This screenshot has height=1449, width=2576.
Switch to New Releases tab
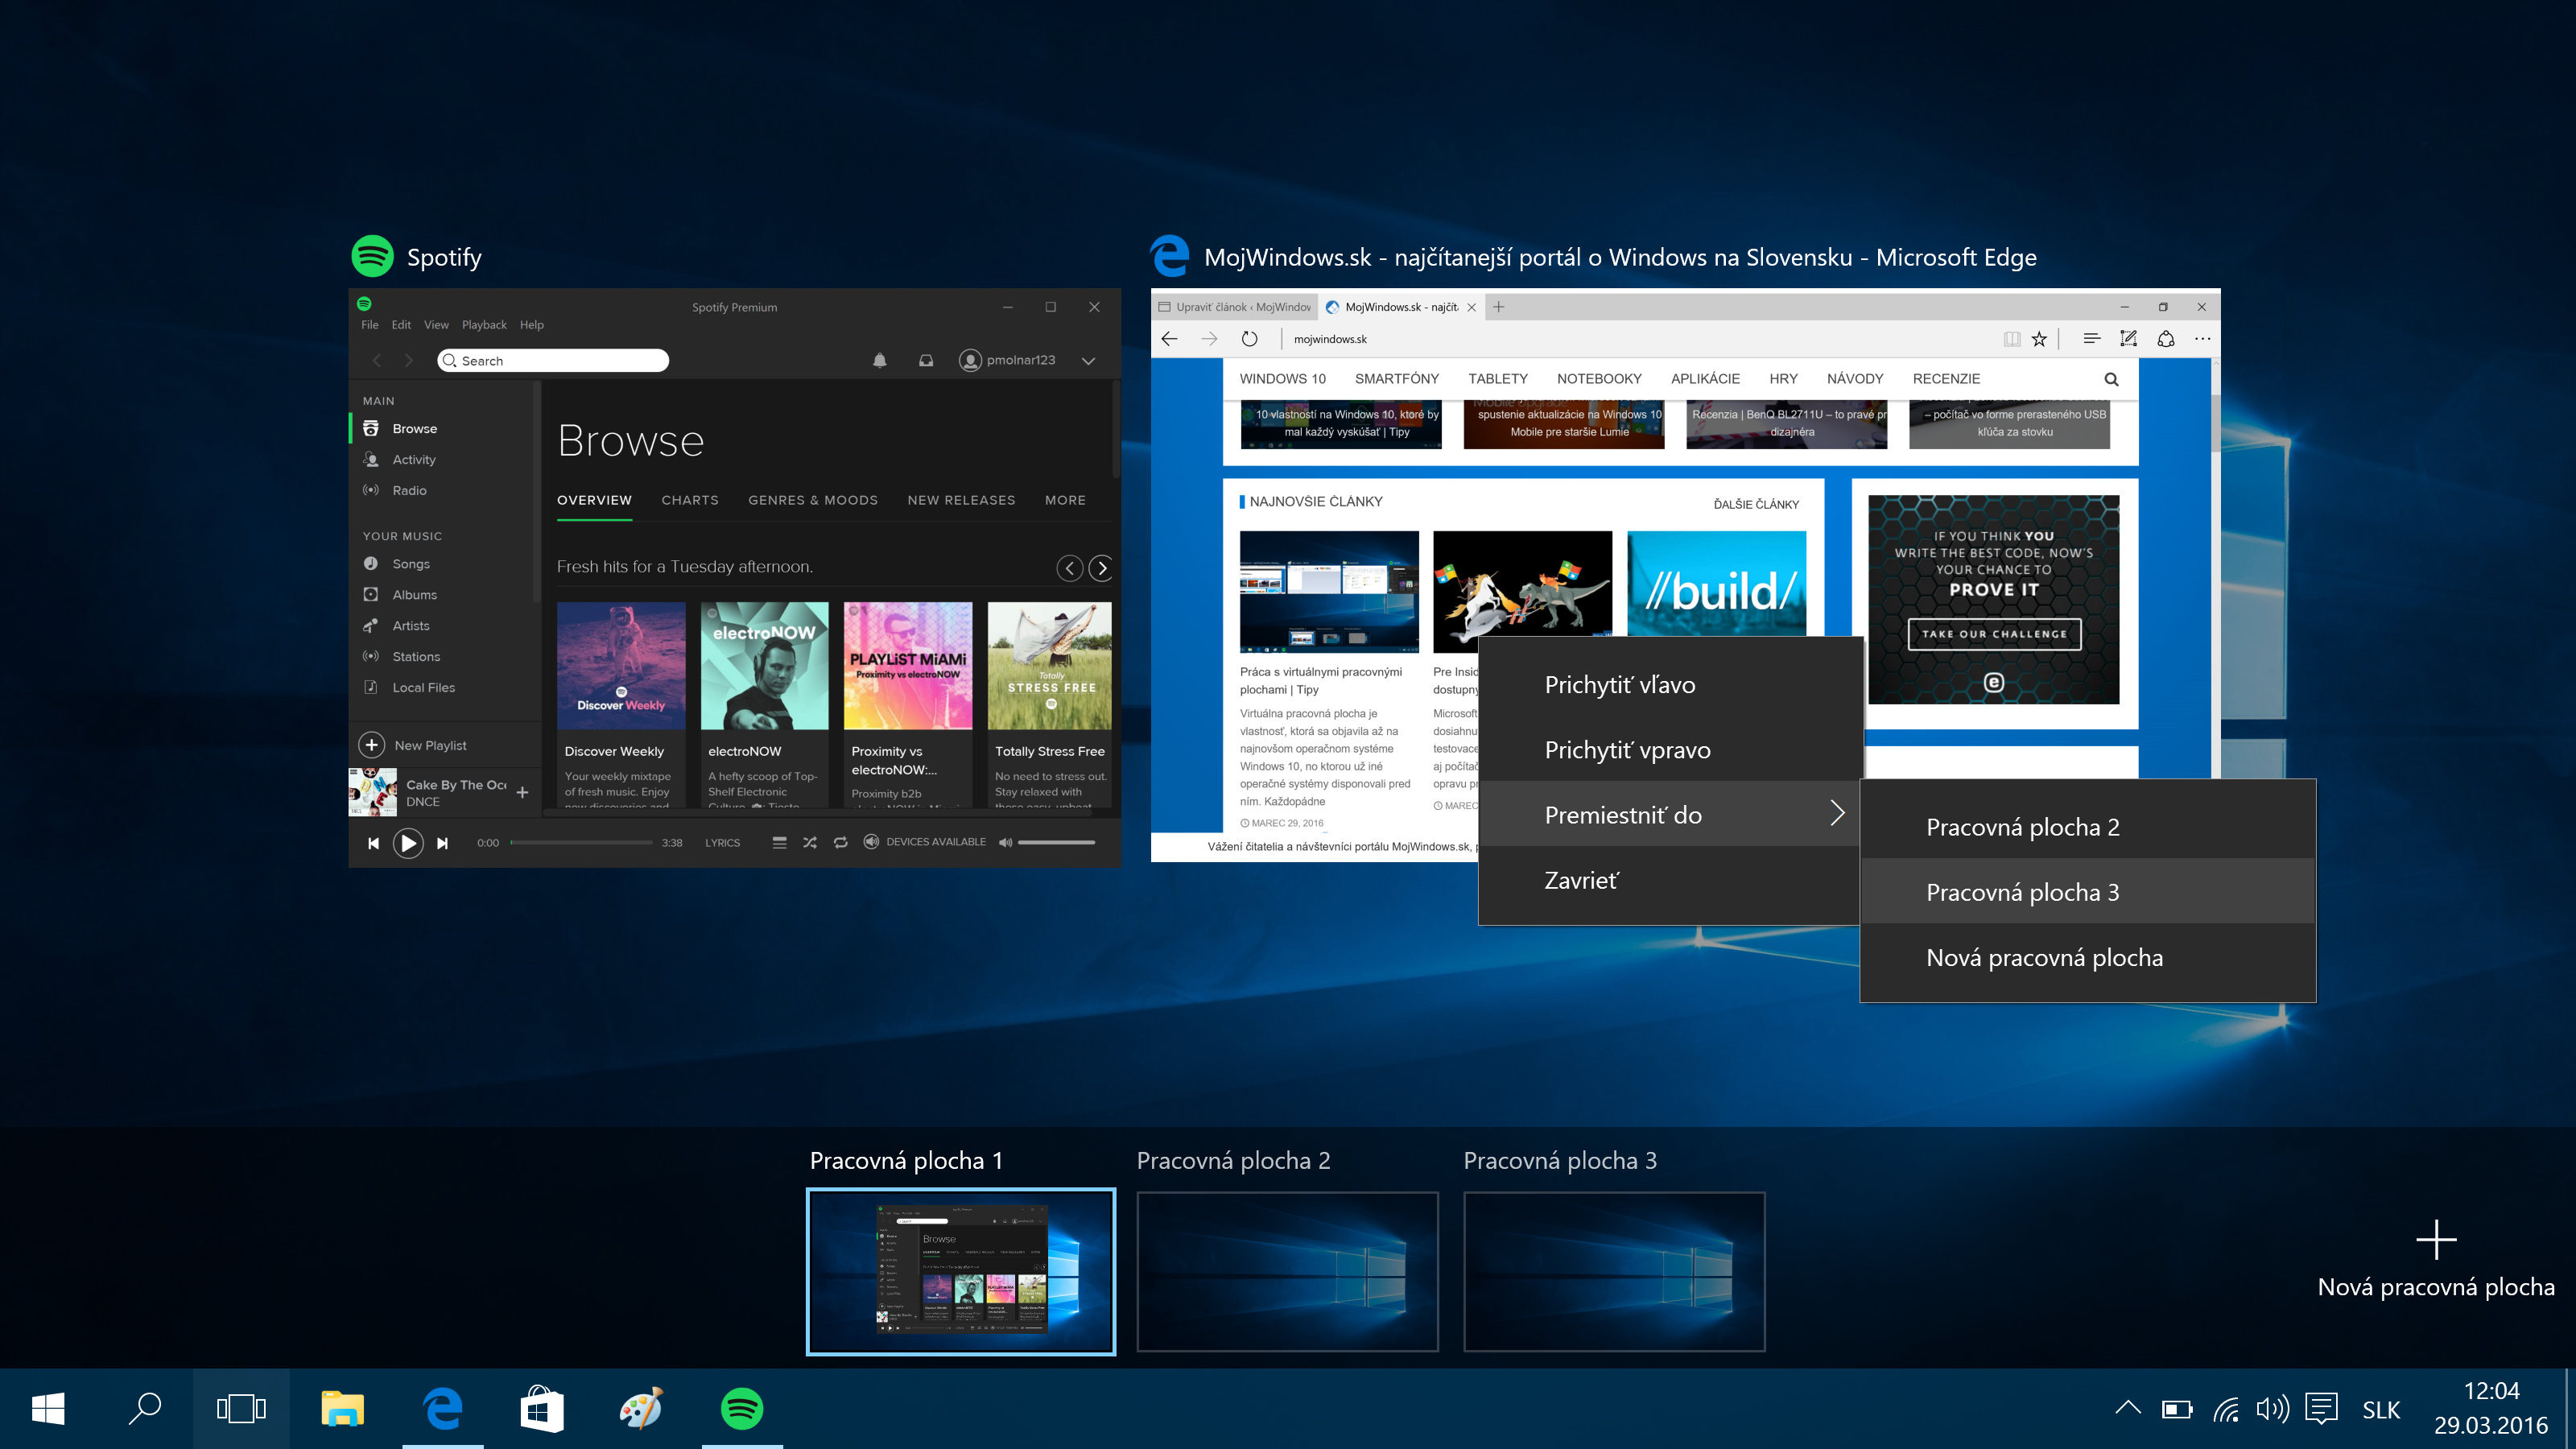[961, 500]
